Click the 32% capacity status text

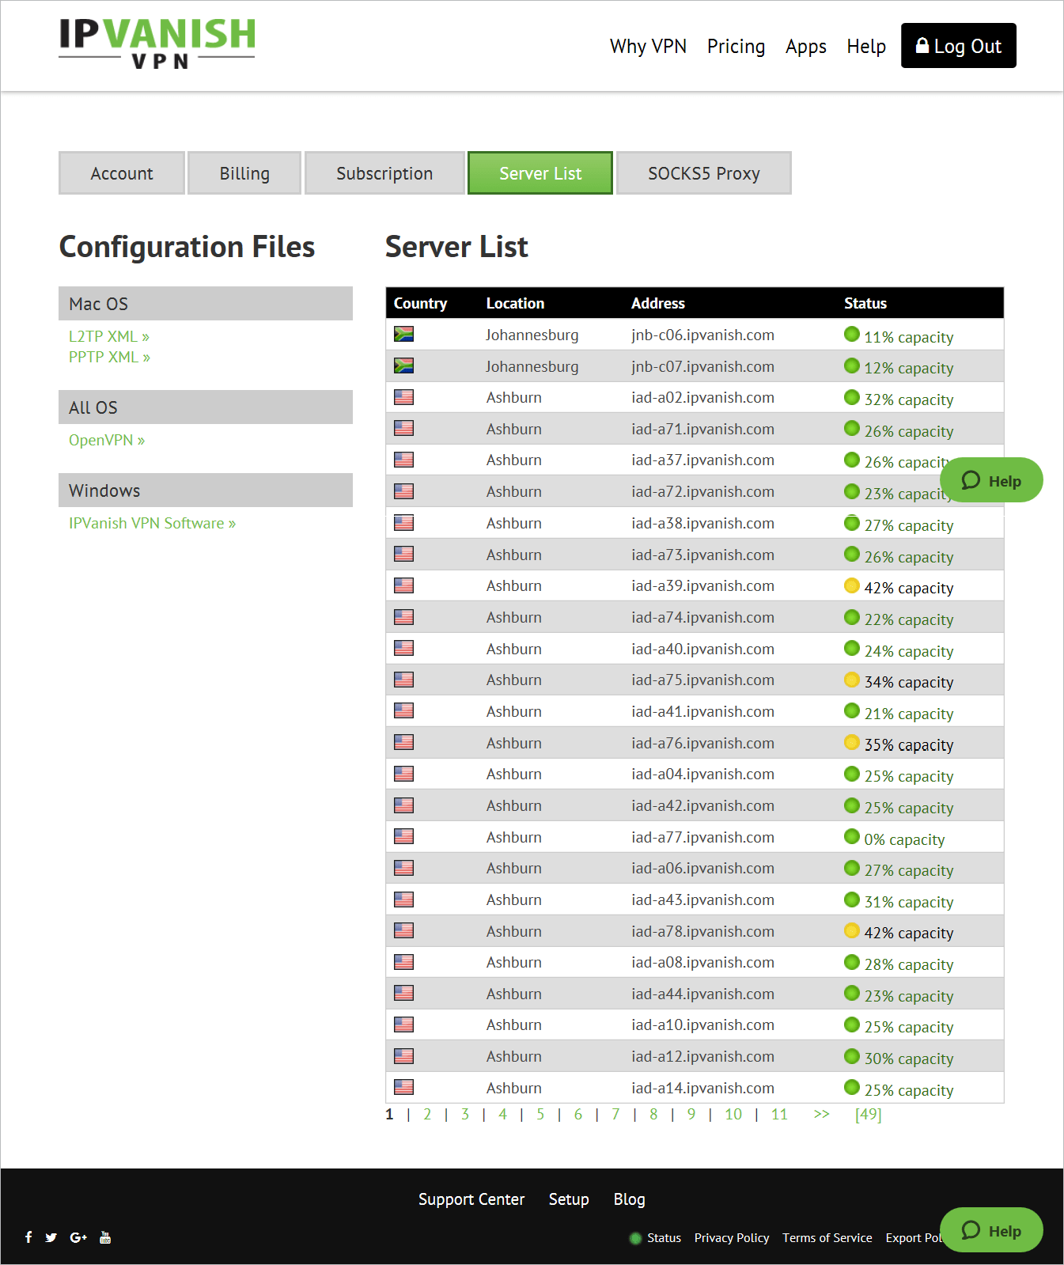909,400
